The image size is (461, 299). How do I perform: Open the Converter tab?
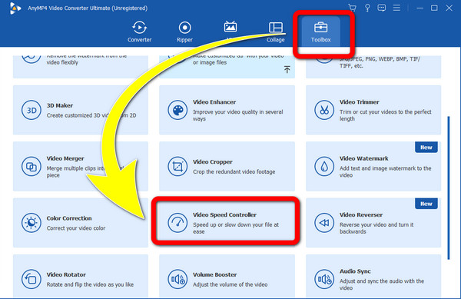[139, 32]
